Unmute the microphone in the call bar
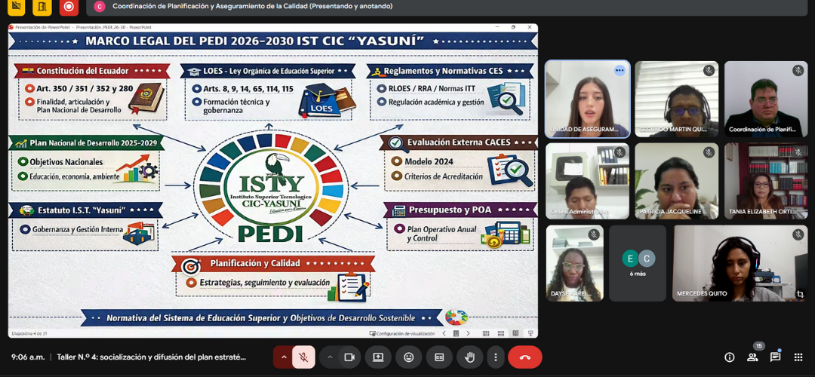Viewport: 815px width, 377px height. pyautogui.click(x=303, y=357)
